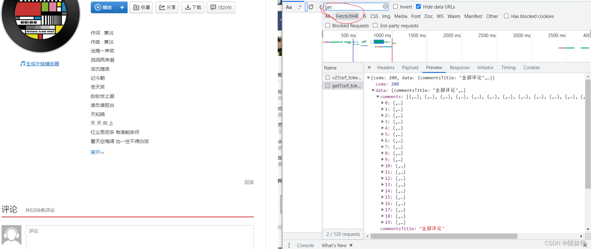This screenshot has height=249, width=591.
Task: Click the scroll right arrow in Preview
Action: pos(582,236)
